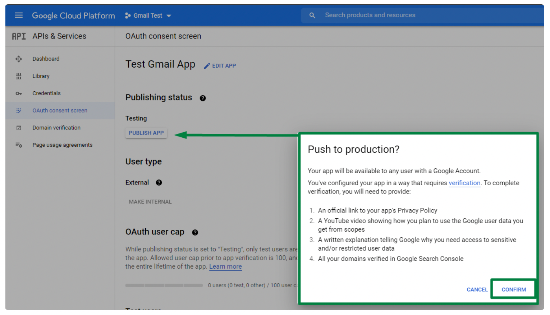550x315 pixels.
Task: Open the verification link in the dialog
Action: [464, 183]
